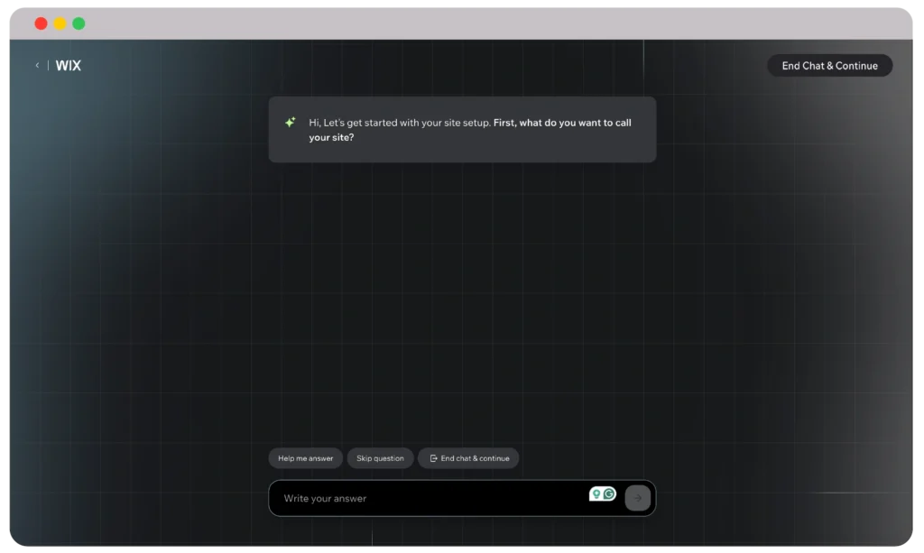Choose the Skip question chip
Image resolution: width=924 pixels, height=553 pixels.
click(x=380, y=458)
